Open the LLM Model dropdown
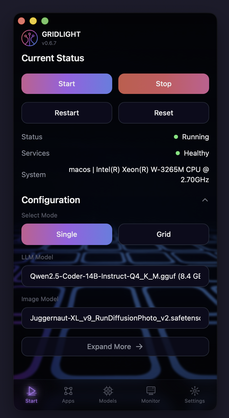 115,276
